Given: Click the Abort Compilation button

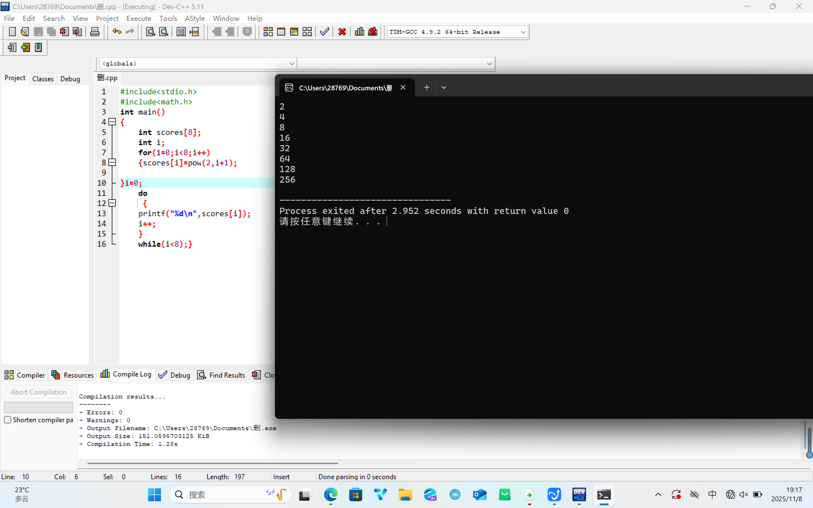Looking at the screenshot, I should 38,392.
